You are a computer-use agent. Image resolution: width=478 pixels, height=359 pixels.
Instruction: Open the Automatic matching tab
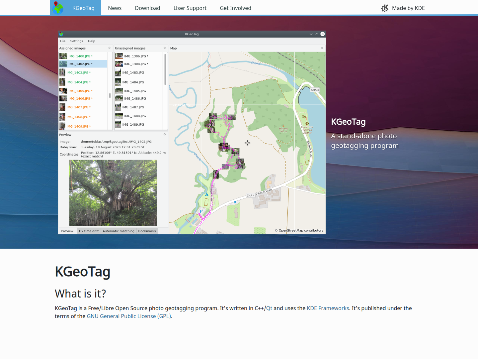(x=119, y=231)
